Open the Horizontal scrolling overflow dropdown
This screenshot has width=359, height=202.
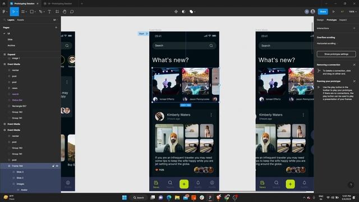tap(328, 43)
